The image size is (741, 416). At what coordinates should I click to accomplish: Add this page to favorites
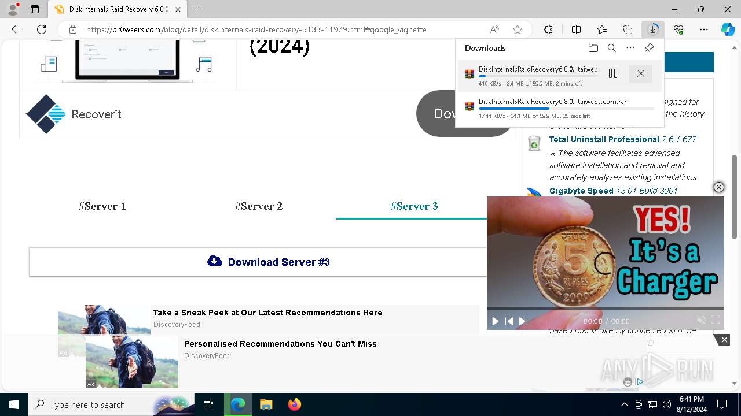pos(518,29)
